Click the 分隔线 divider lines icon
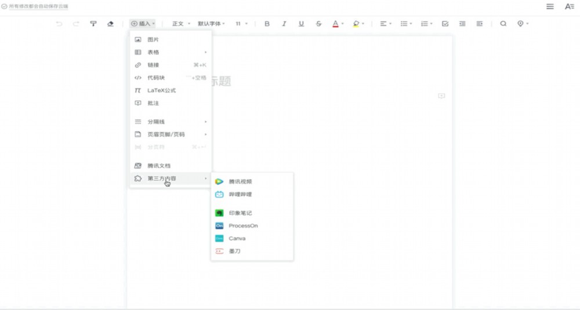Viewport: 580px width, 310px height. 138,122
